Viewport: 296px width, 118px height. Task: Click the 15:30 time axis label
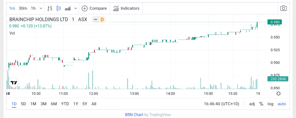[233, 93]
